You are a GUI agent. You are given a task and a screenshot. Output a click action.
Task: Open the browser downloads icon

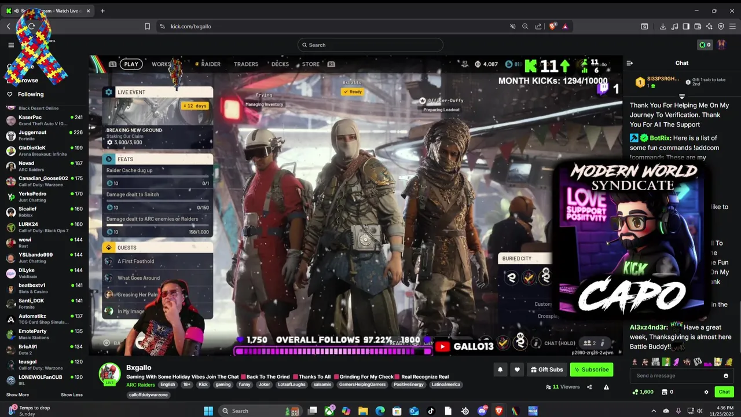click(663, 26)
